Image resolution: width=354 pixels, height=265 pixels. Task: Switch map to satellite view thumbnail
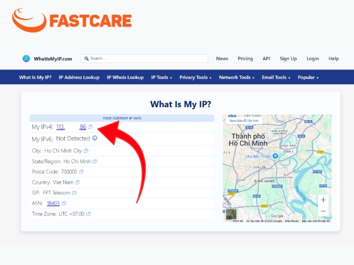pos(231,214)
